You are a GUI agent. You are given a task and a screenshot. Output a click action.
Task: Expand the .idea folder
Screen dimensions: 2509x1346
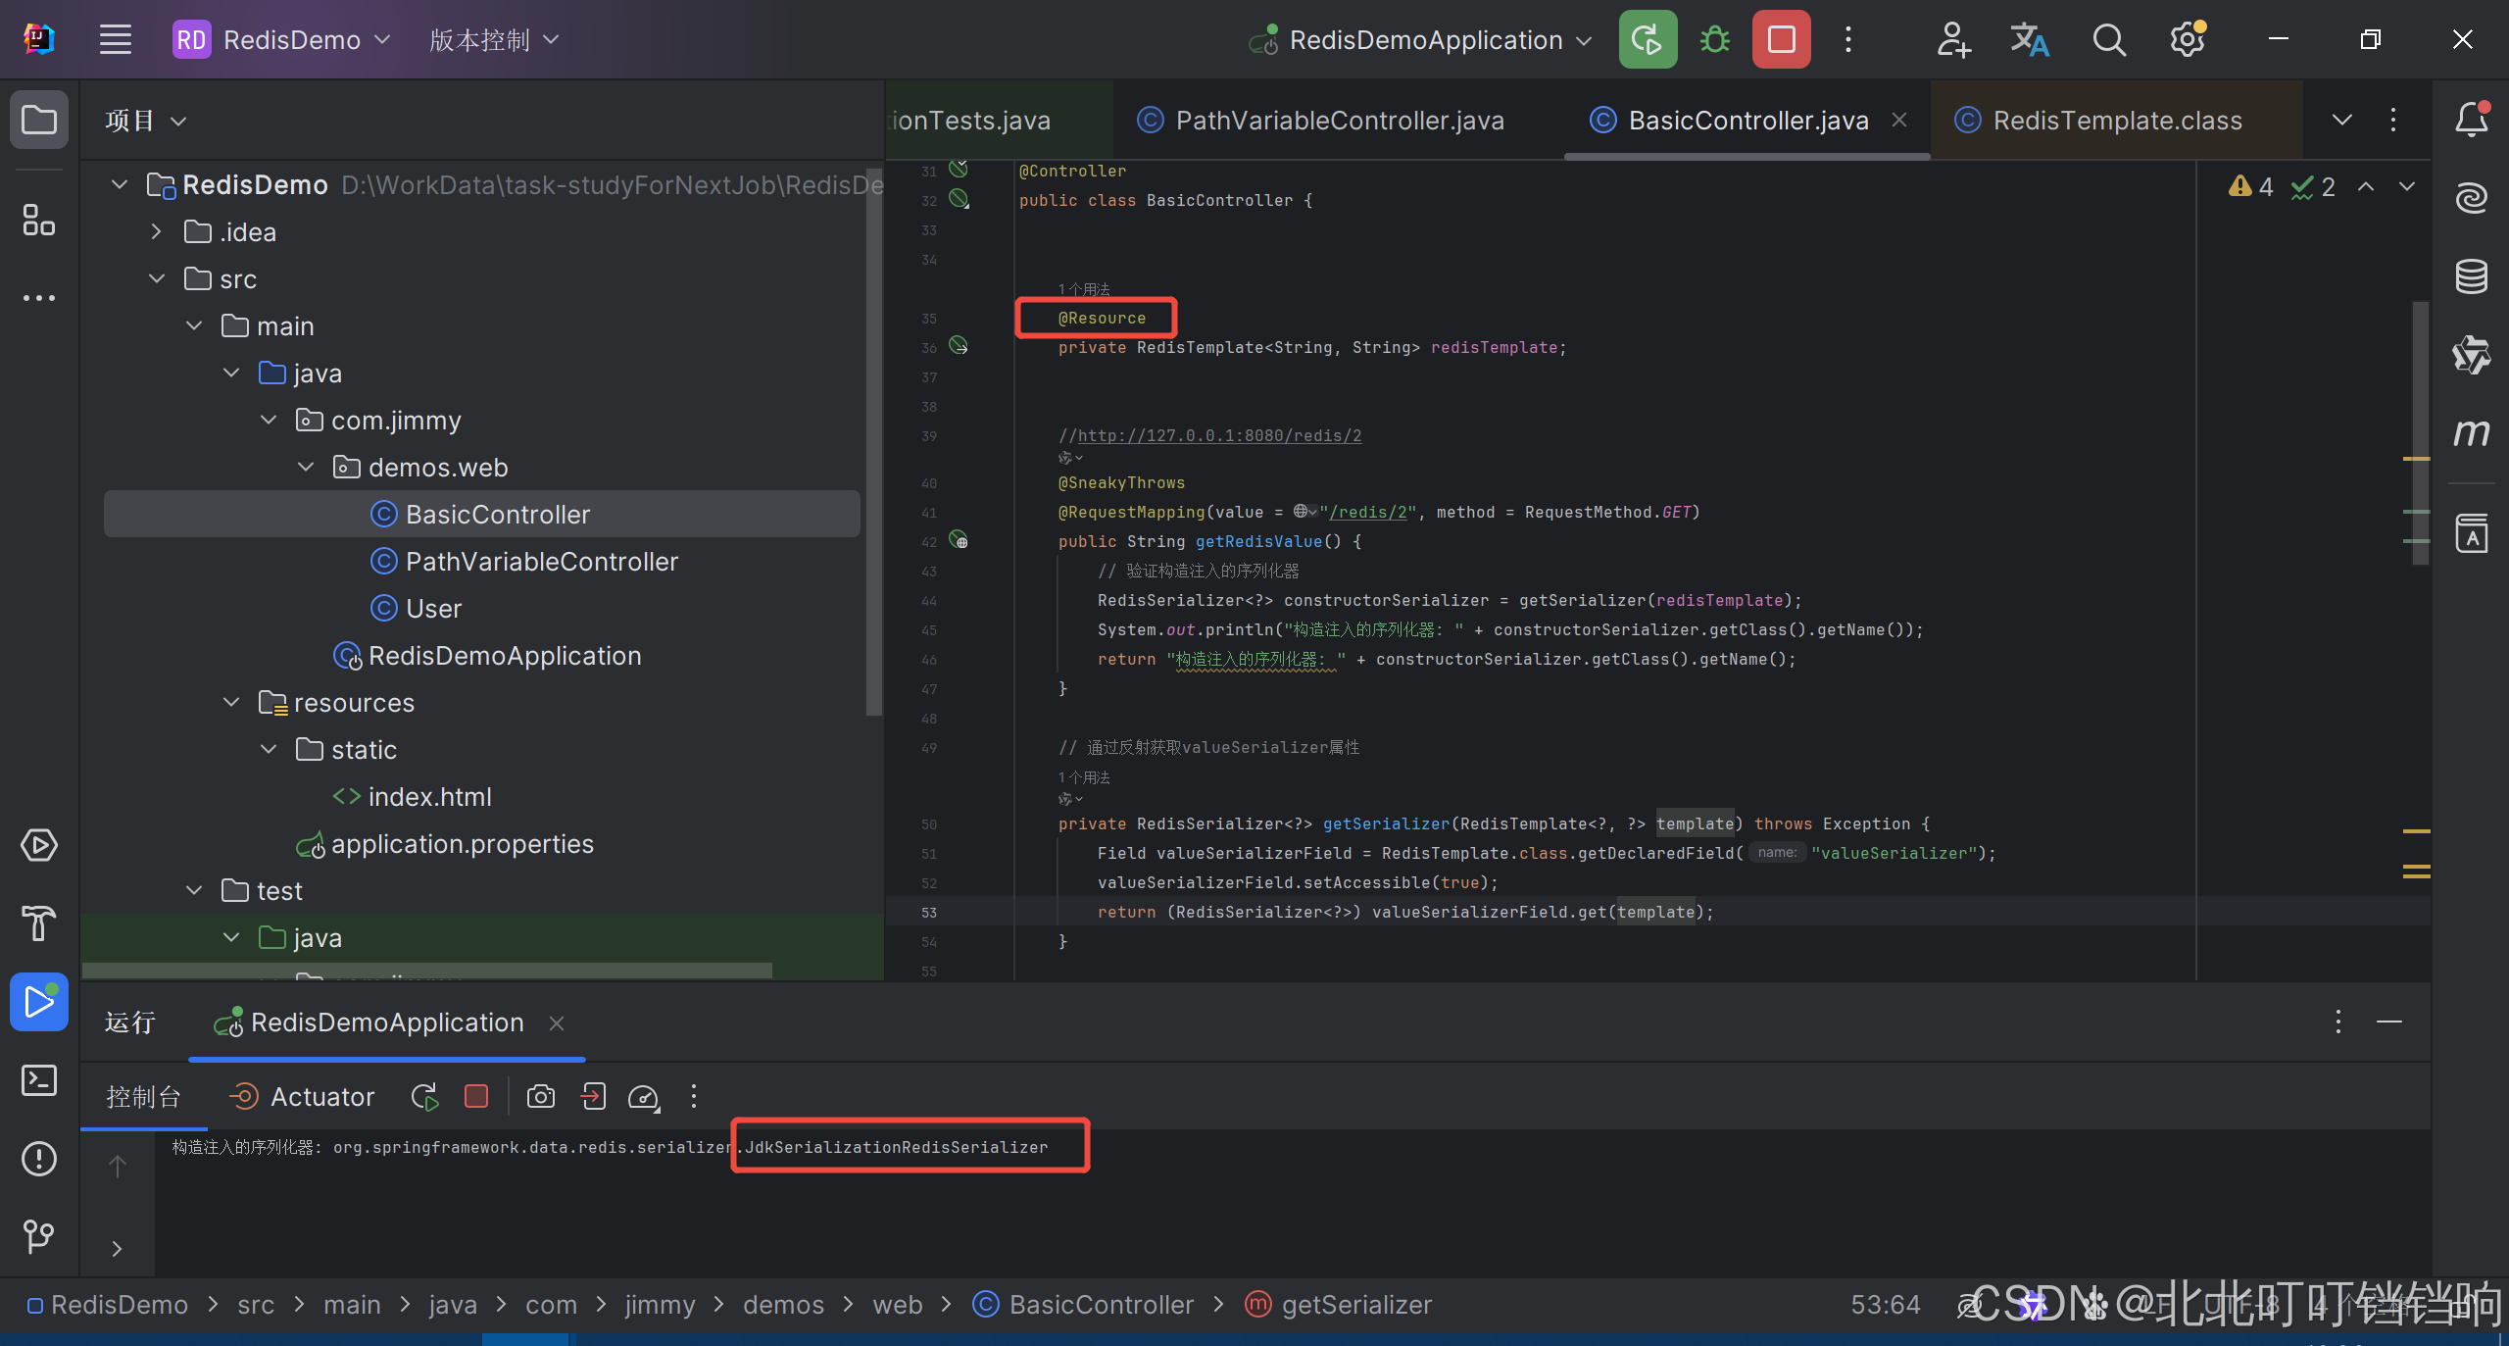(x=157, y=232)
